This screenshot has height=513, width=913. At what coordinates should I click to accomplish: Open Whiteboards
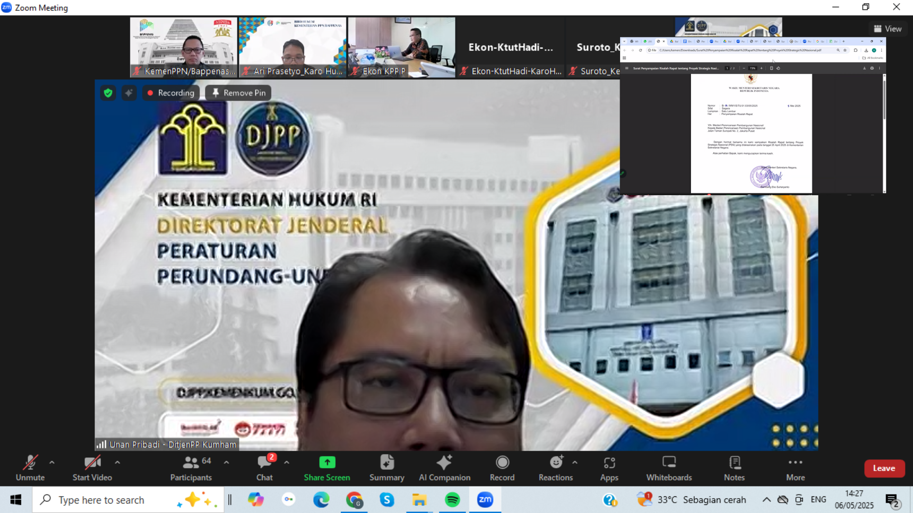tap(669, 468)
